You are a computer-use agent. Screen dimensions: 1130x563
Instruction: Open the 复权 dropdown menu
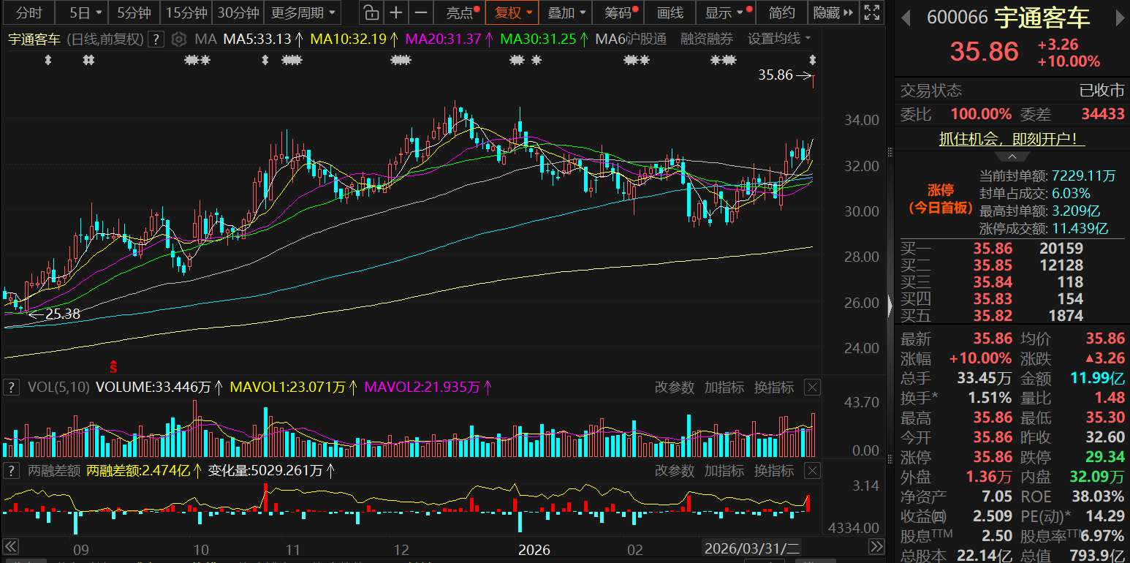[x=512, y=12]
